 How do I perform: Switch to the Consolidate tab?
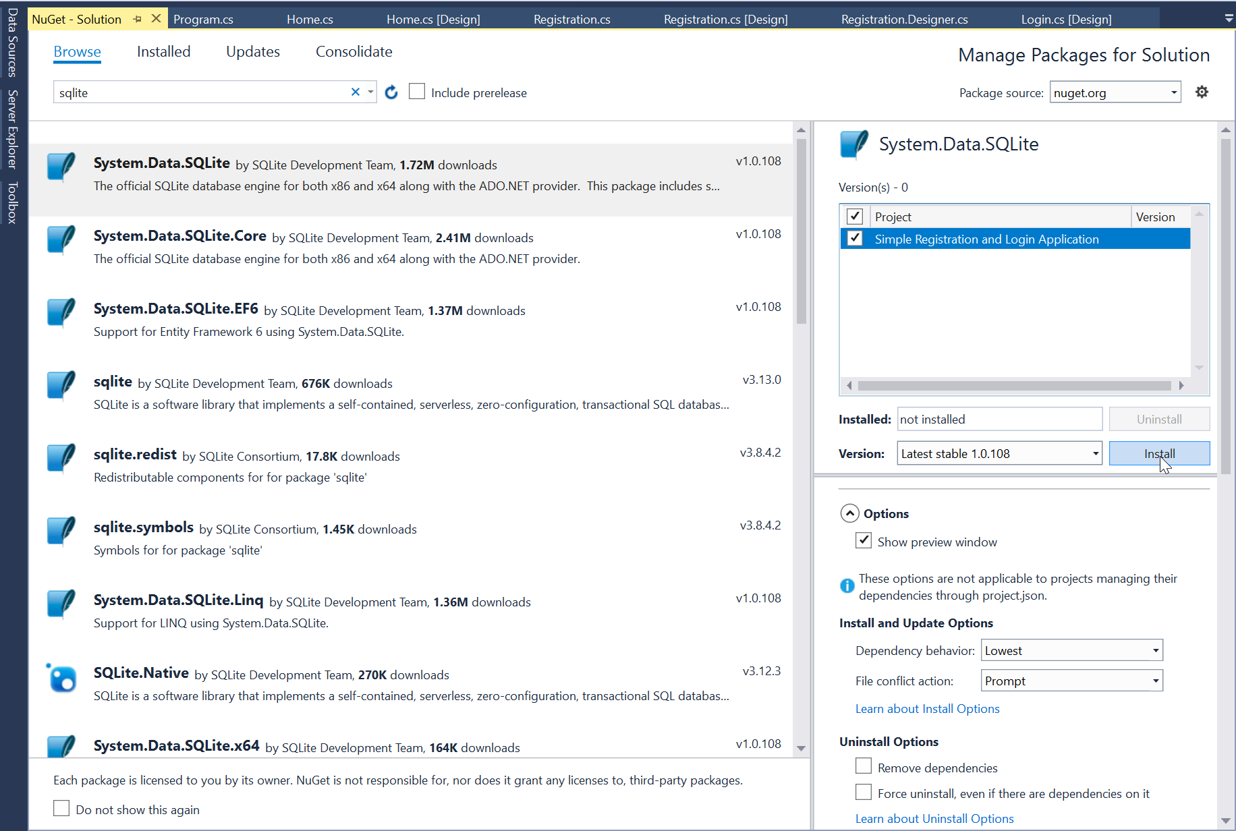pyautogui.click(x=354, y=51)
